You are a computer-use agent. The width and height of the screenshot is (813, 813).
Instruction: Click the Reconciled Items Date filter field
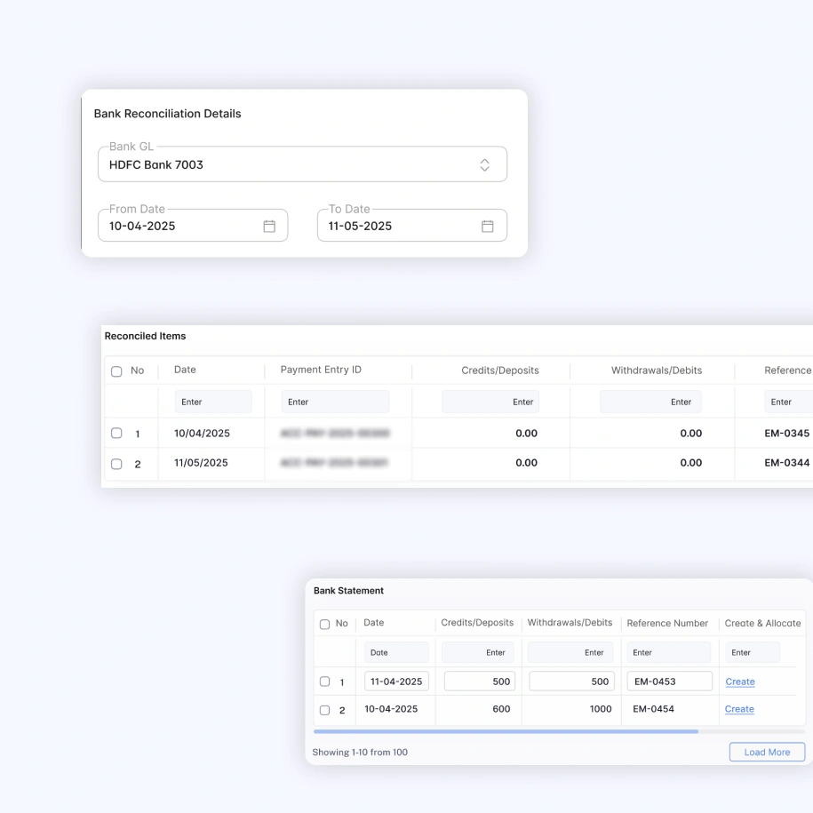pos(213,402)
